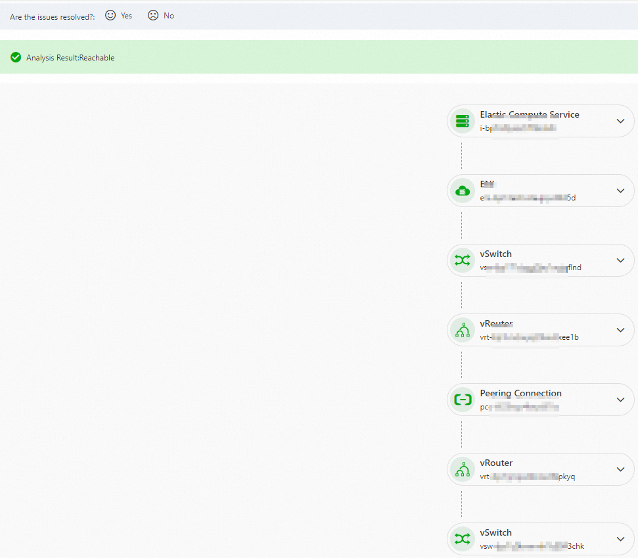
Task: Click the ENI ID ending in 5d
Action: tap(528, 198)
